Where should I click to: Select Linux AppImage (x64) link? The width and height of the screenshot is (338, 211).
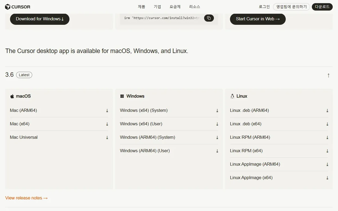[x=279, y=178]
